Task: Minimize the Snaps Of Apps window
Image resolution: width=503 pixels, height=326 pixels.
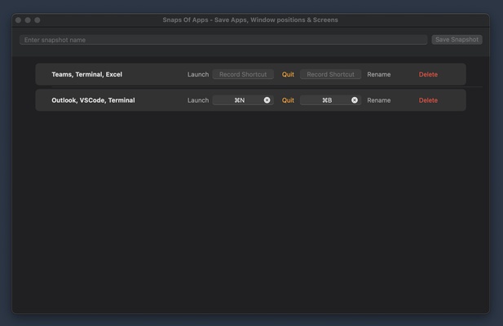Action: click(x=28, y=20)
